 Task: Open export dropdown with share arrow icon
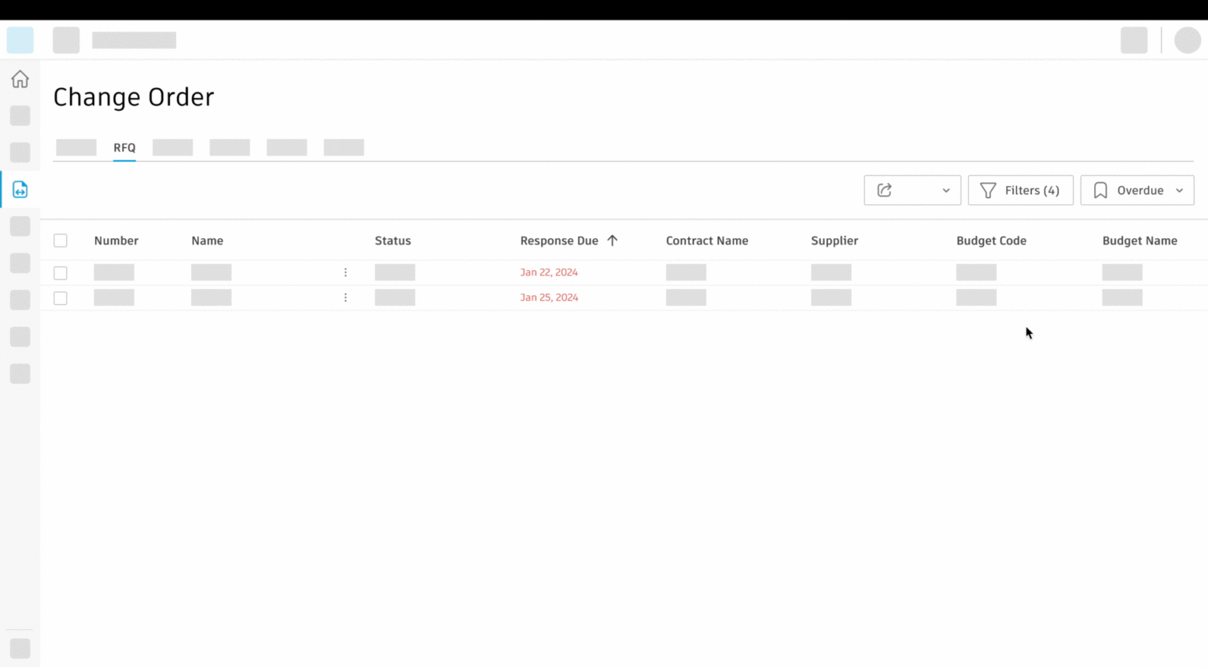click(x=912, y=190)
